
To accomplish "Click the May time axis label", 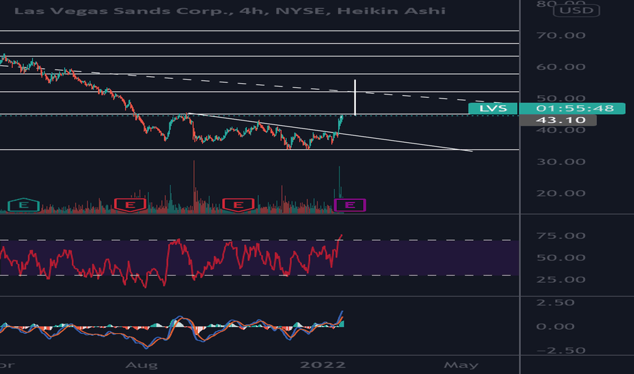I will [x=461, y=366].
